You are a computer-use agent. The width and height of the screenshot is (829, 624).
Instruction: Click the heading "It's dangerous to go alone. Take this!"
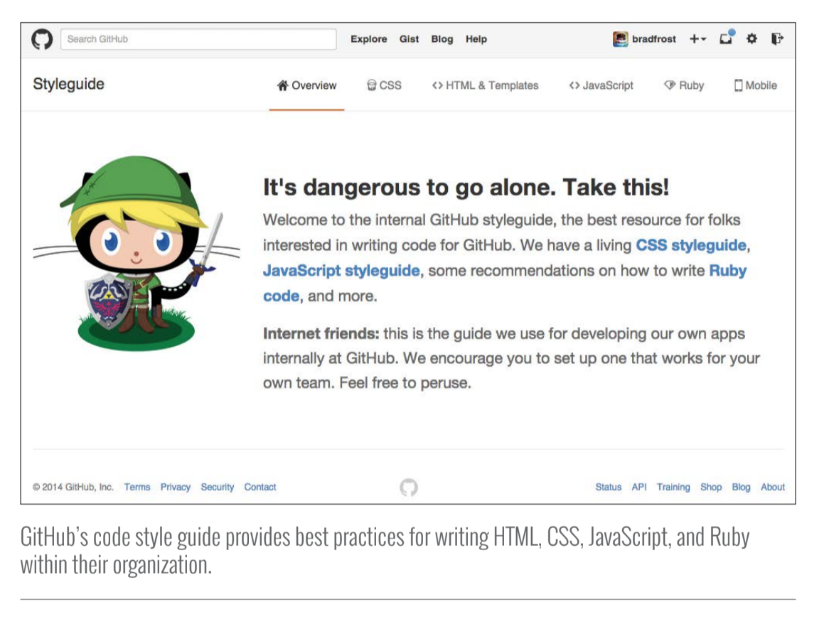(466, 188)
